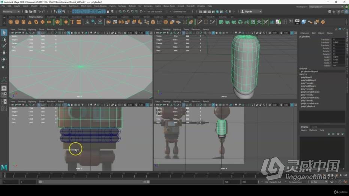Toggle auto keyframe button near timeline
The height and width of the screenshot is (196, 349).
[340, 182]
